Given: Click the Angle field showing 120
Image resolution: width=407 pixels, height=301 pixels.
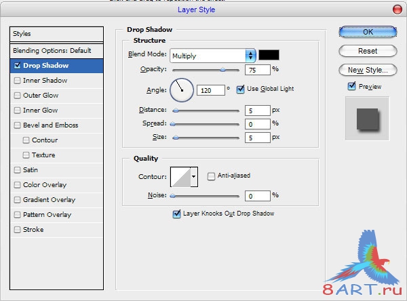Looking at the screenshot, I should tap(211, 90).
